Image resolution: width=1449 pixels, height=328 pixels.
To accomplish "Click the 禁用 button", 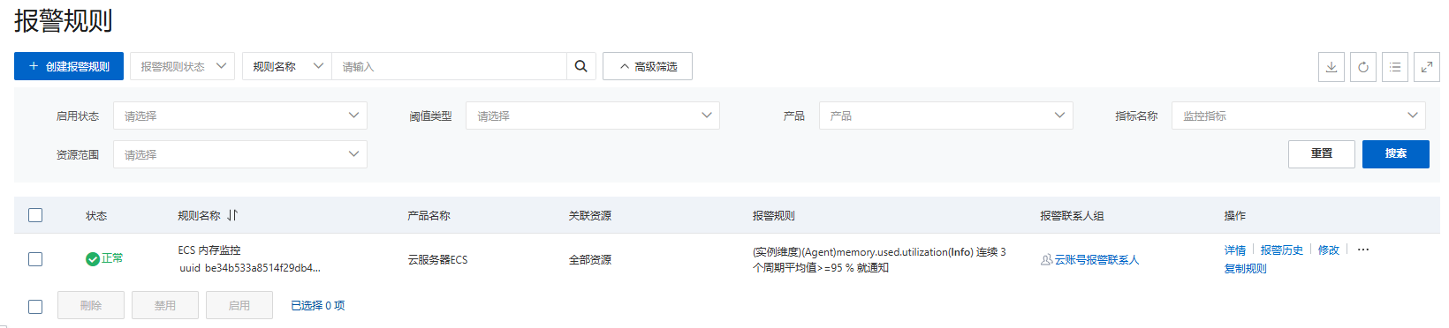I will (x=165, y=305).
